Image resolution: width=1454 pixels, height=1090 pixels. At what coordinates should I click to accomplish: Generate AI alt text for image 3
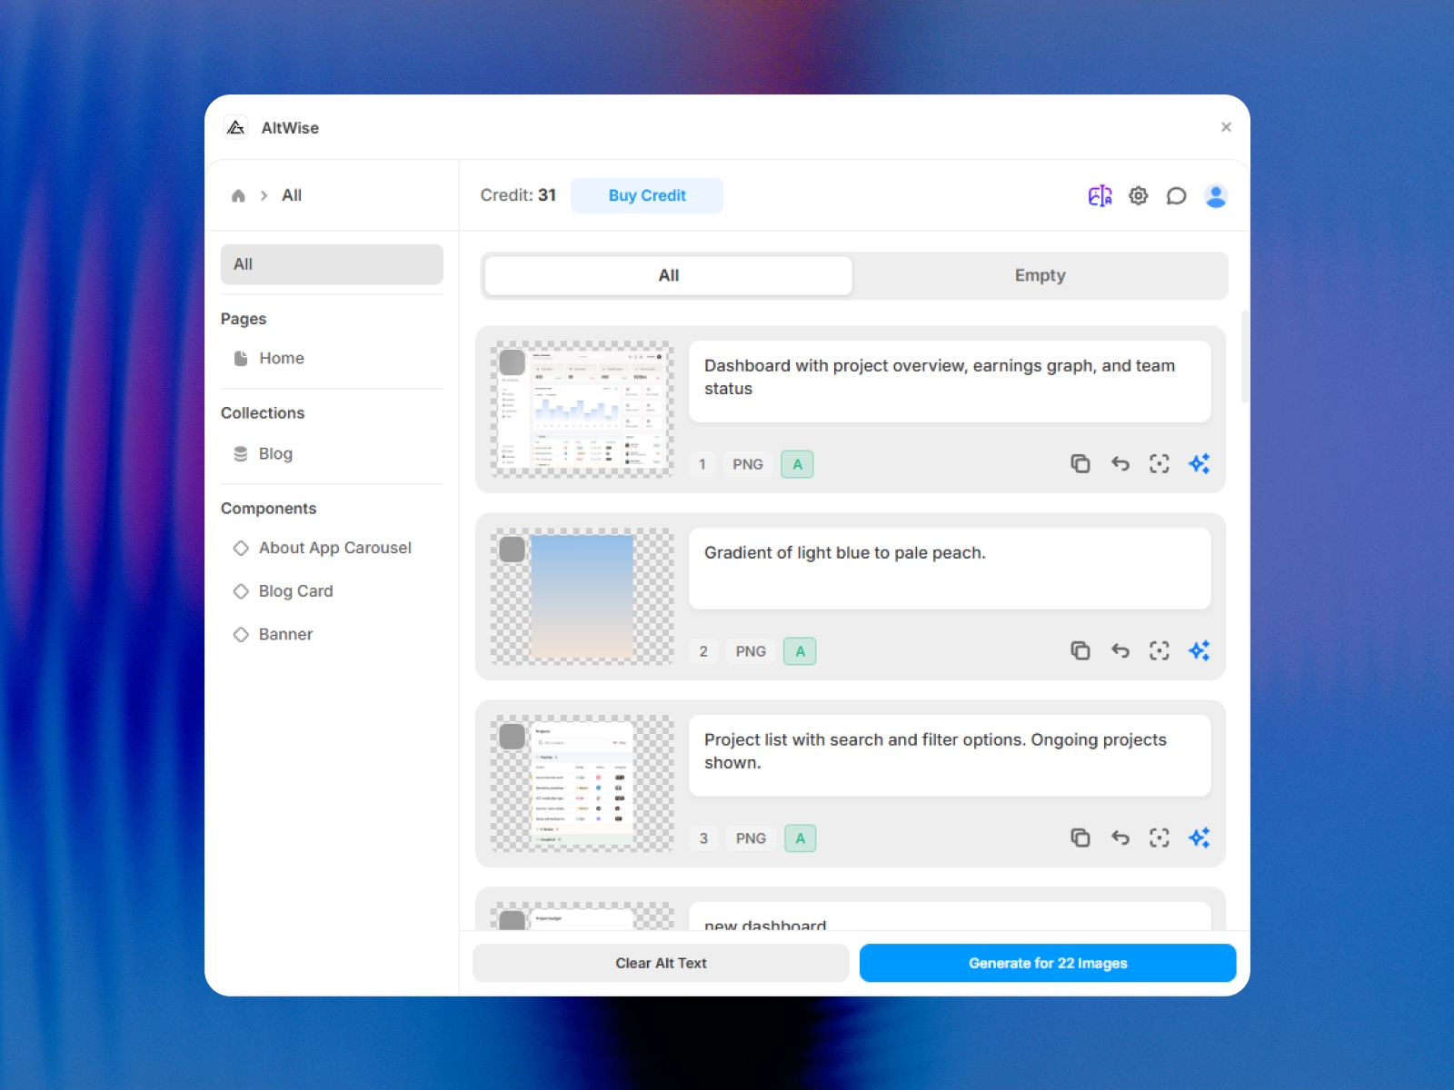pyautogui.click(x=1199, y=837)
